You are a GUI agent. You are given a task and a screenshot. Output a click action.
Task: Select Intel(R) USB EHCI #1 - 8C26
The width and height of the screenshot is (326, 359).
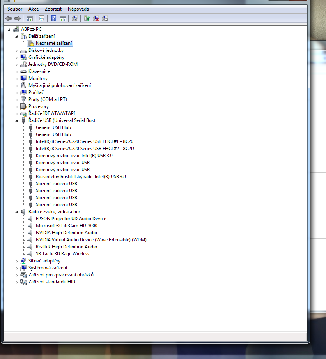(x=84, y=141)
